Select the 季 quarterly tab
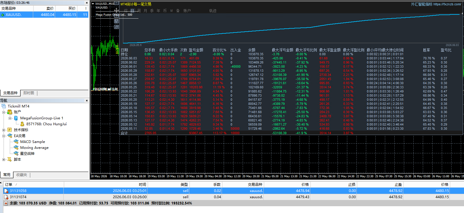The image size is (464, 213). [x=152, y=11]
